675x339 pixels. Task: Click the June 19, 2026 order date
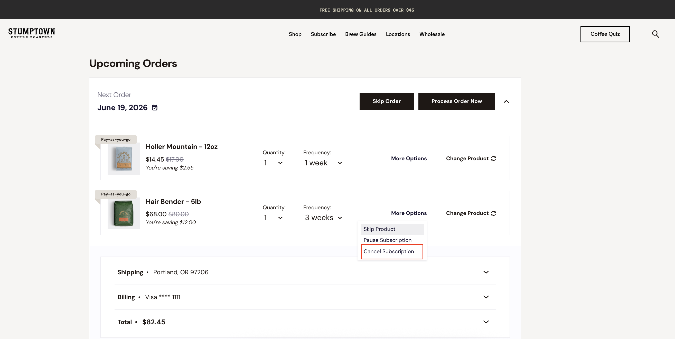(x=122, y=108)
